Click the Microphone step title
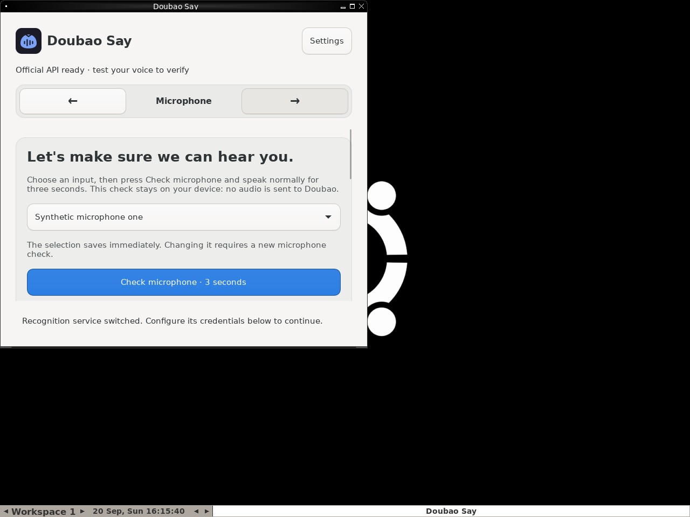Viewport: 690px width, 517px height. [x=184, y=101]
